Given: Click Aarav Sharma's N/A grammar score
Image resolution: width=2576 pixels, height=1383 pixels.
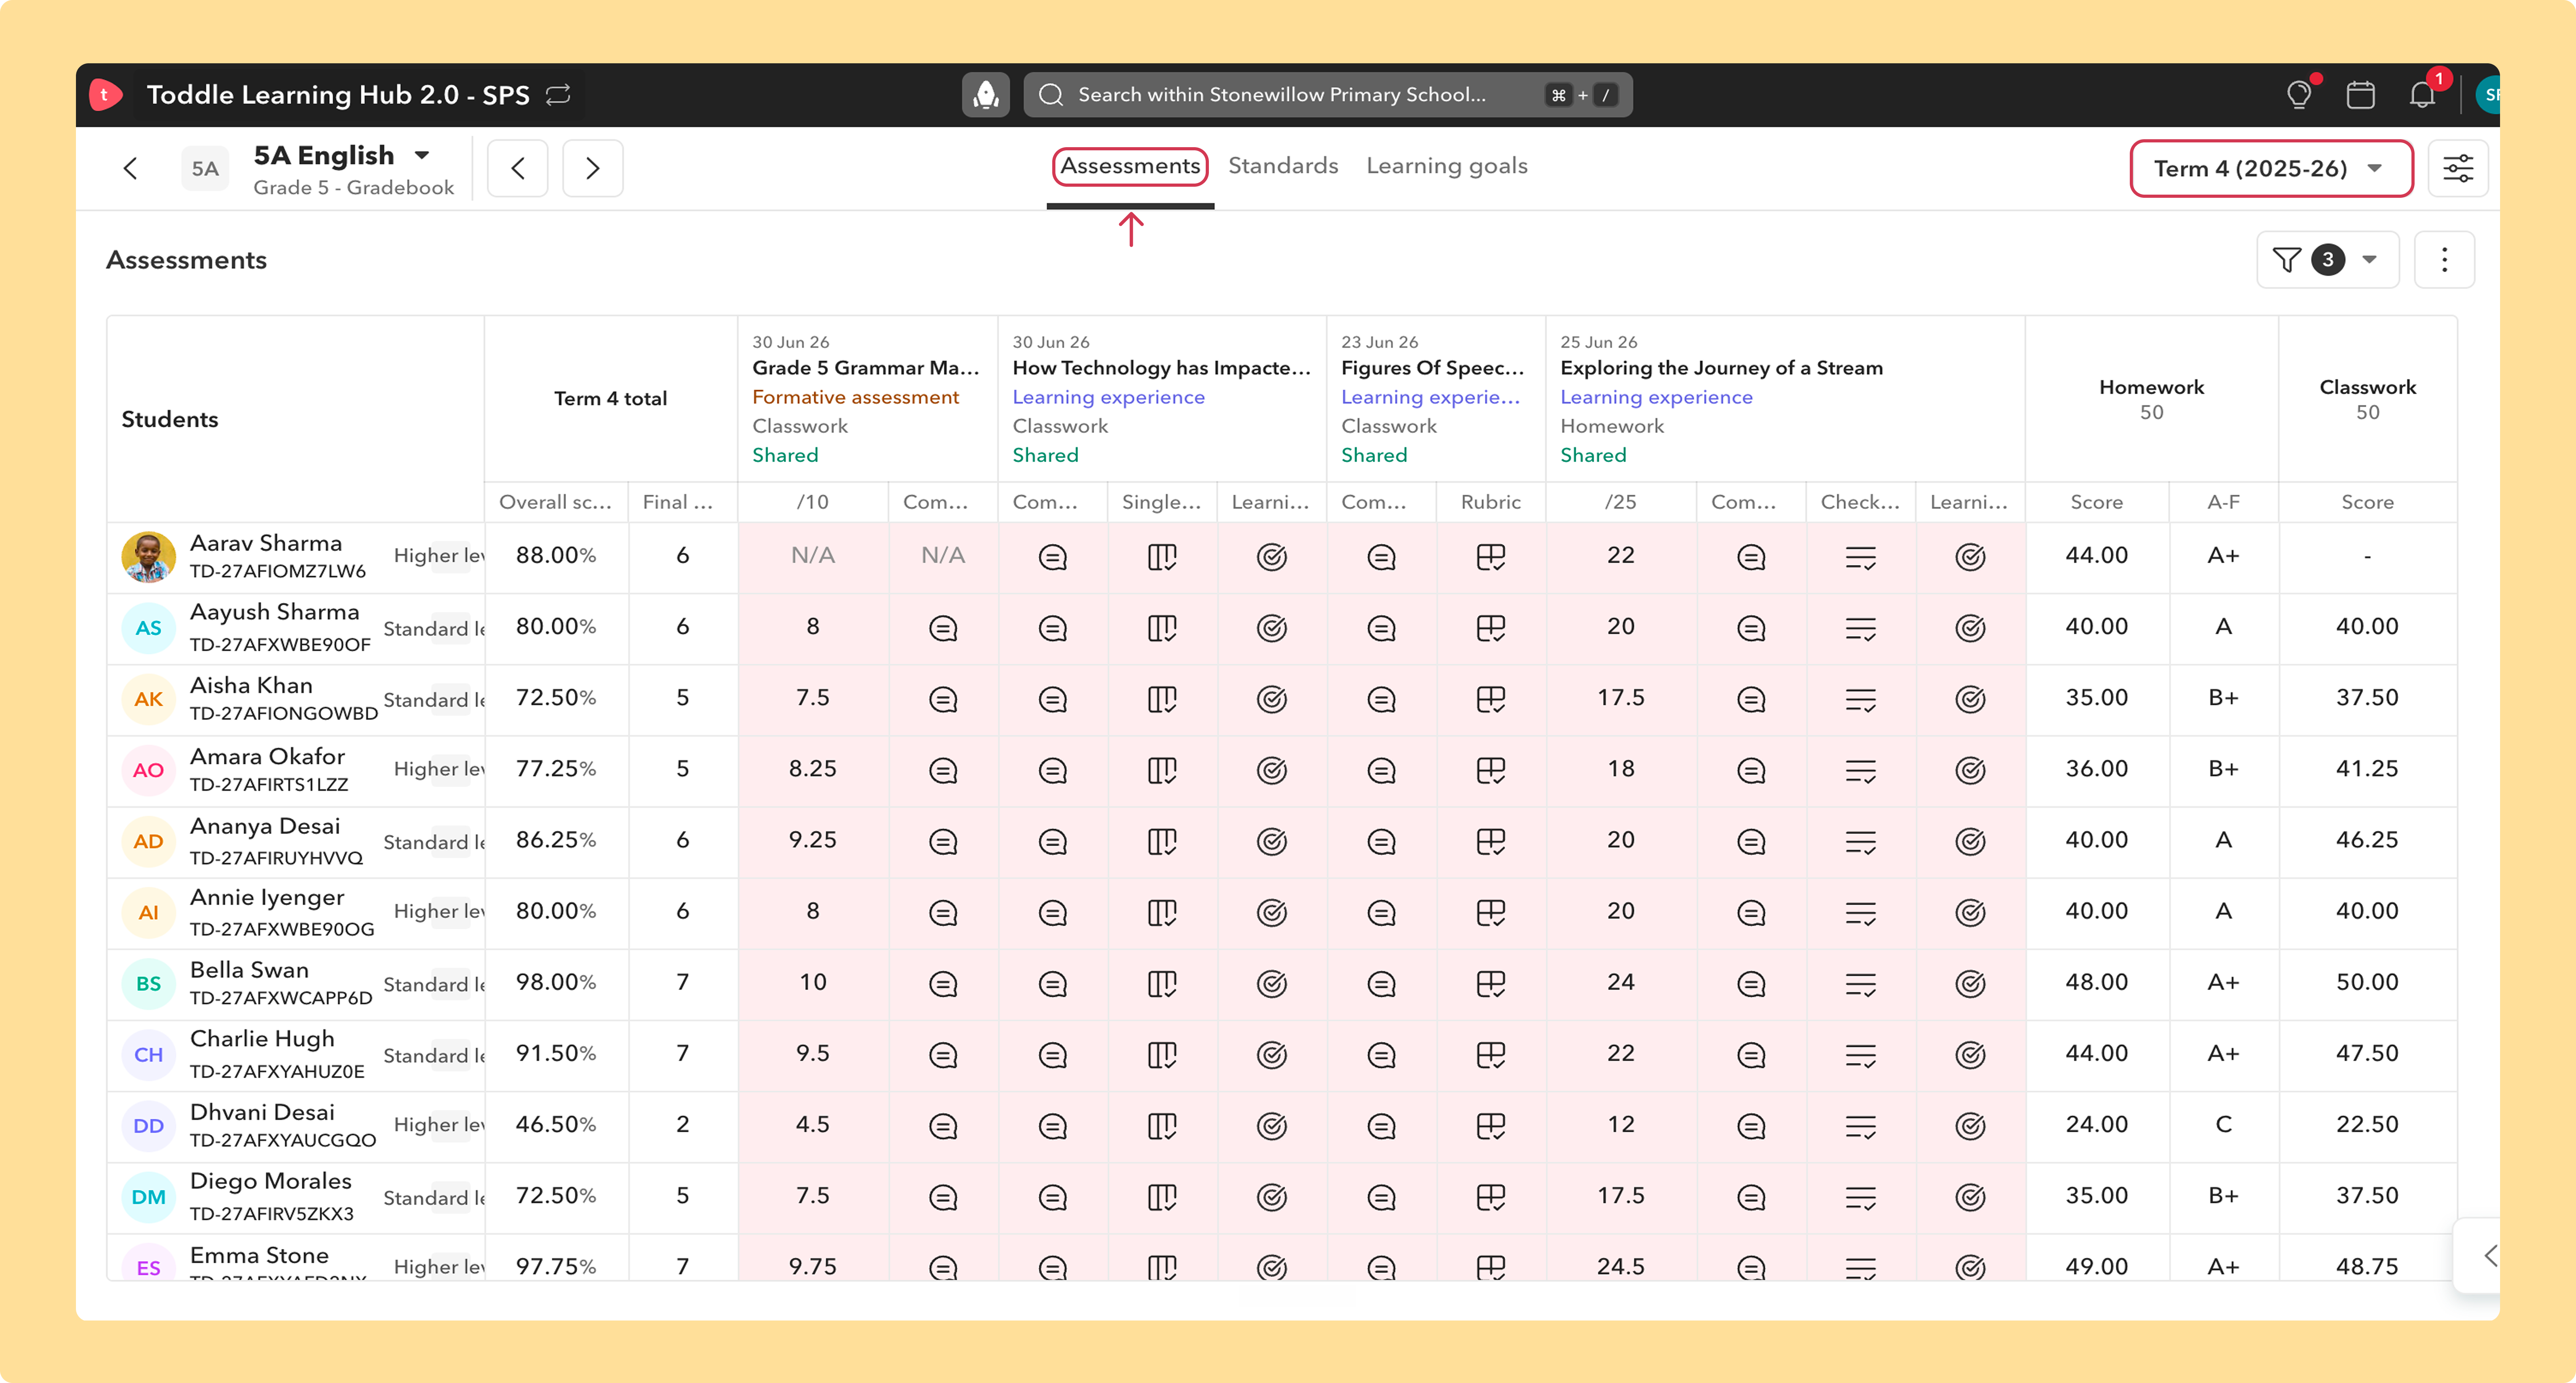Looking at the screenshot, I should [812, 556].
